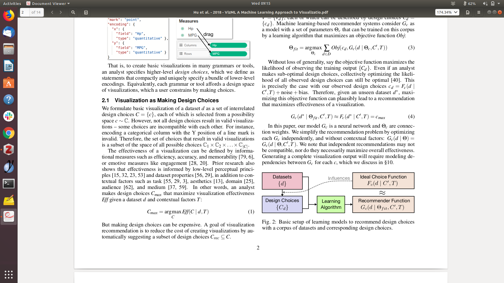Go to the previous page
This screenshot has width=504, height=283.
[52, 12]
